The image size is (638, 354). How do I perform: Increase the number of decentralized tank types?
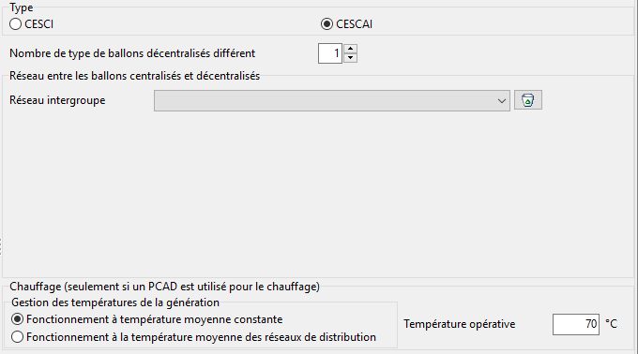350,49
